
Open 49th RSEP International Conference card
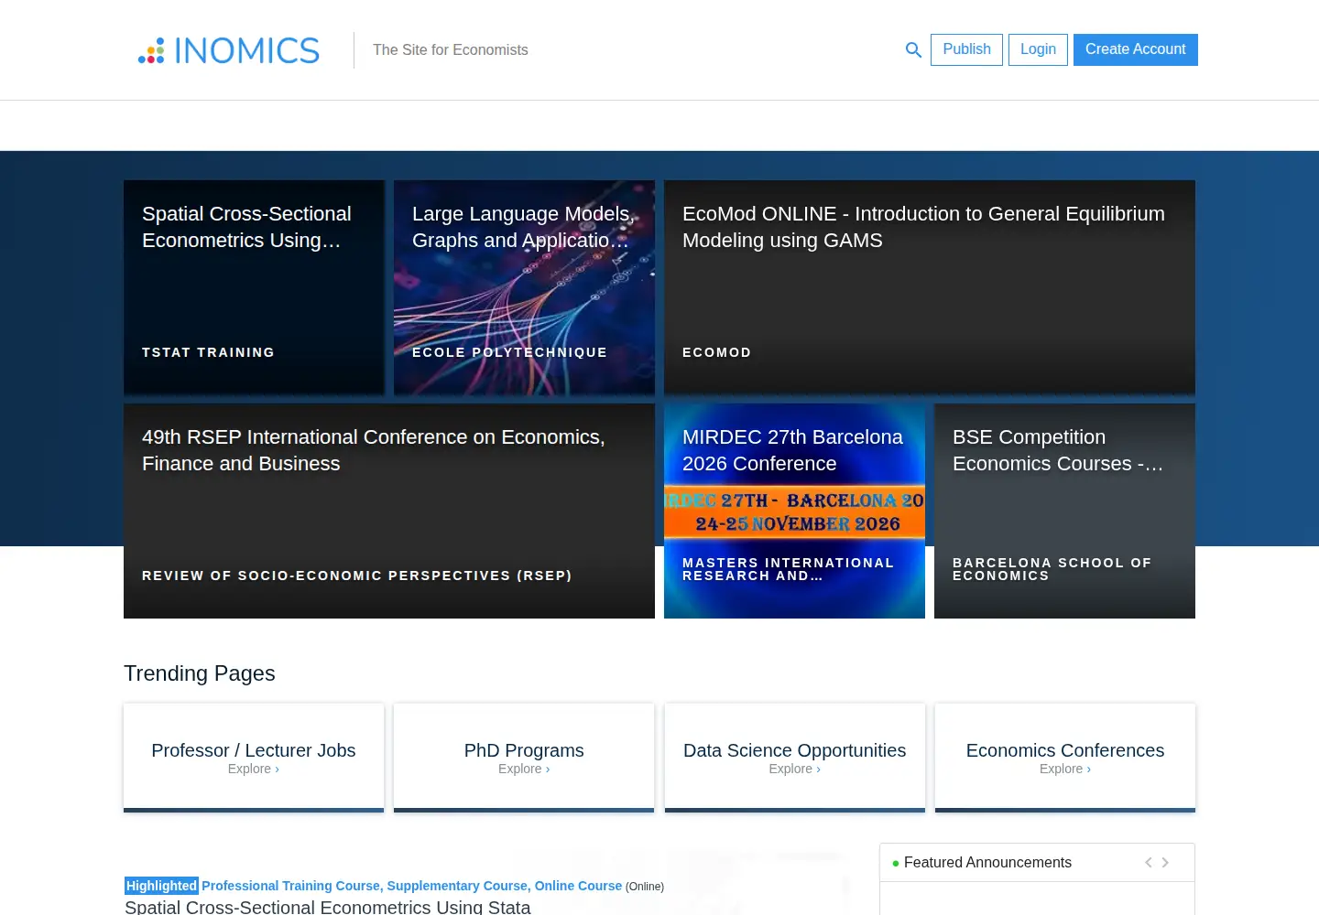(x=389, y=511)
